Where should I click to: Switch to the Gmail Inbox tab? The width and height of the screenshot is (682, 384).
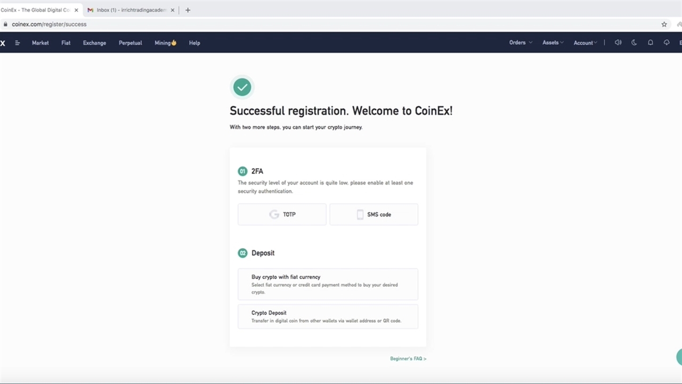pos(131,10)
